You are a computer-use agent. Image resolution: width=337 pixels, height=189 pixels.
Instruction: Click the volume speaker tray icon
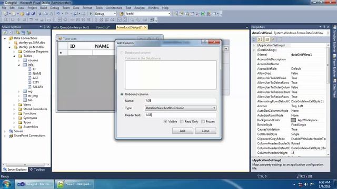point(306,184)
